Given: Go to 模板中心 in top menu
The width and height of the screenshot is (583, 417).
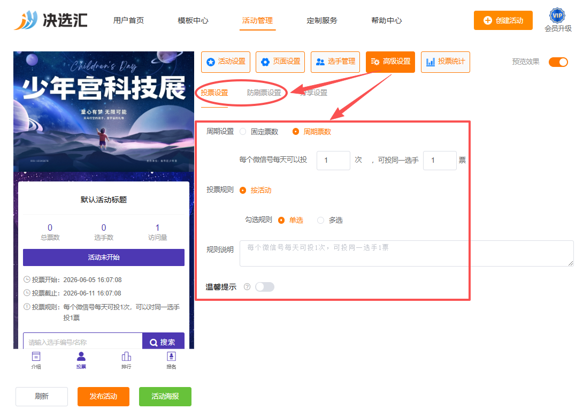Looking at the screenshot, I should click(x=193, y=20).
